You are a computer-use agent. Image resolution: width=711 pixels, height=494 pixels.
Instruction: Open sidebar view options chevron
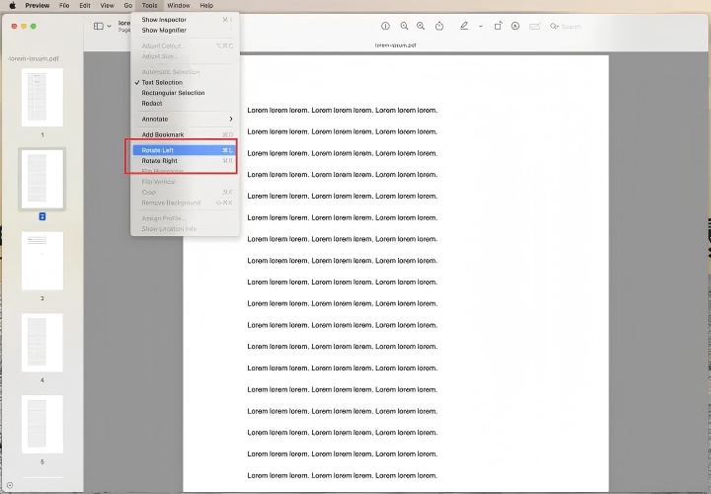tap(109, 27)
